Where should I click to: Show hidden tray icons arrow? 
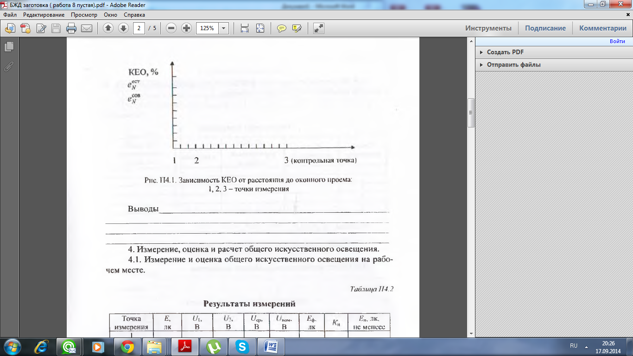(x=587, y=347)
